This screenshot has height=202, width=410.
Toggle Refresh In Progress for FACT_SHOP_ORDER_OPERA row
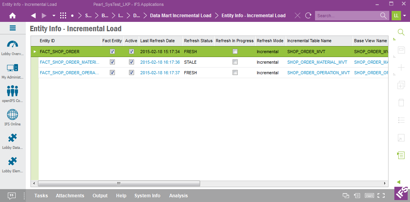(235, 72)
